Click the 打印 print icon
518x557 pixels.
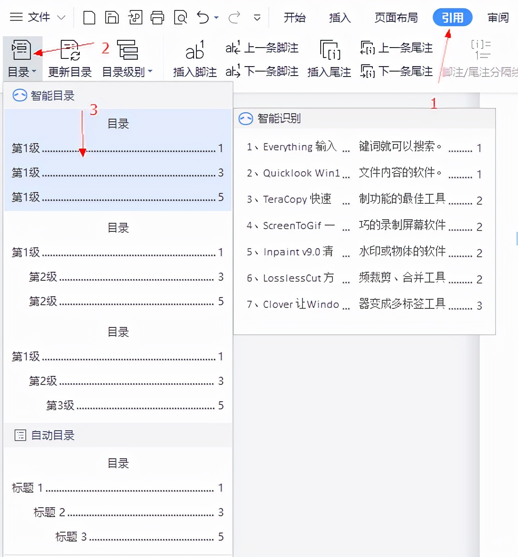pos(157,17)
